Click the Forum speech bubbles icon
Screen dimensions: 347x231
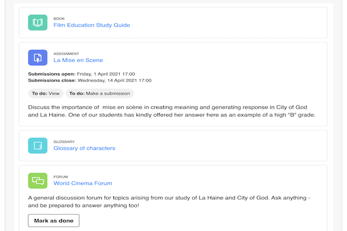coord(38,181)
